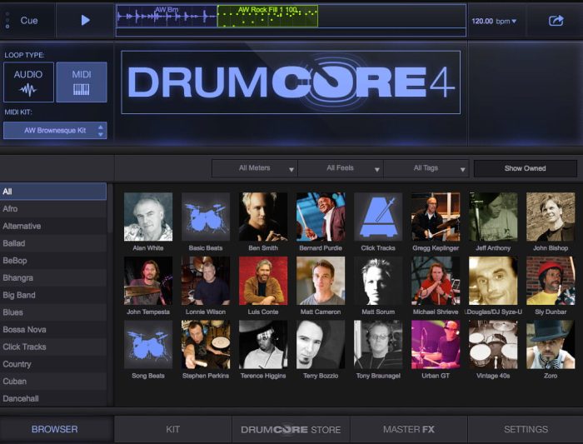Open the Jeff Anthony drummer pack
Viewport: 583px width, 444px height.
point(493,217)
